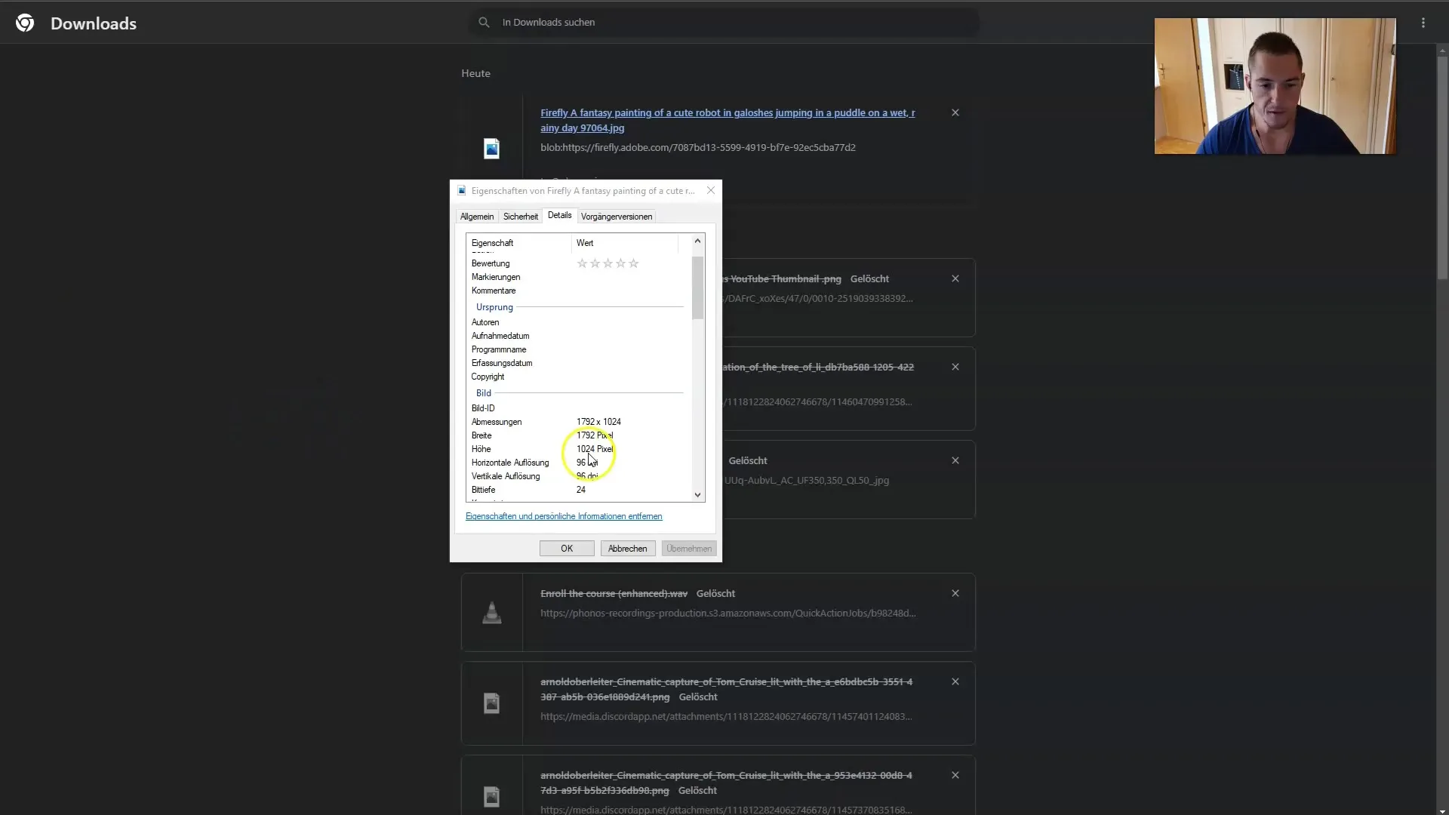The height and width of the screenshot is (815, 1449).
Task: Close the Eigenschaften properties dialog
Action: (710, 190)
